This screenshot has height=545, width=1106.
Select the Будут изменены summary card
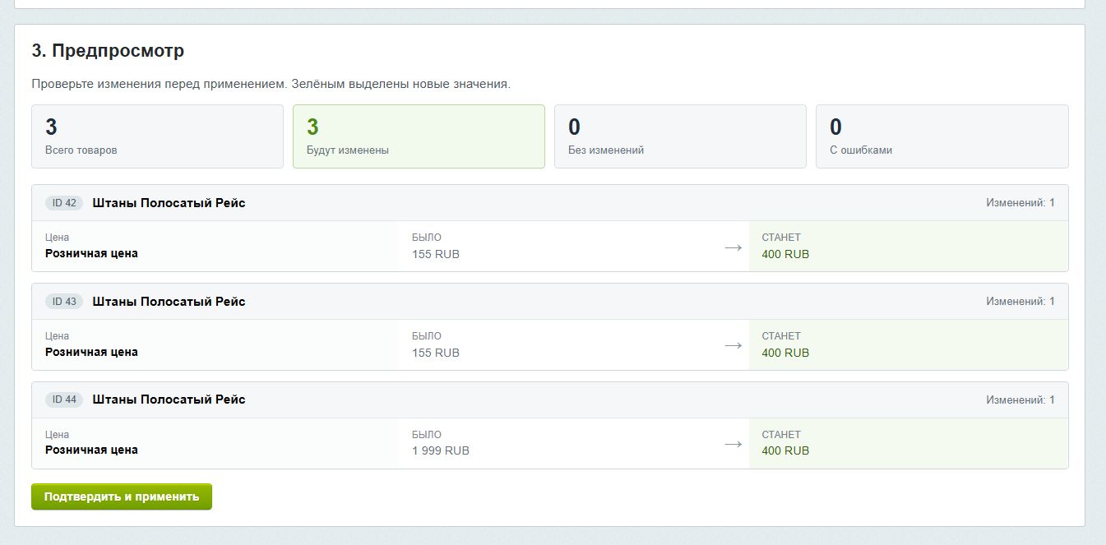tap(419, 136)
